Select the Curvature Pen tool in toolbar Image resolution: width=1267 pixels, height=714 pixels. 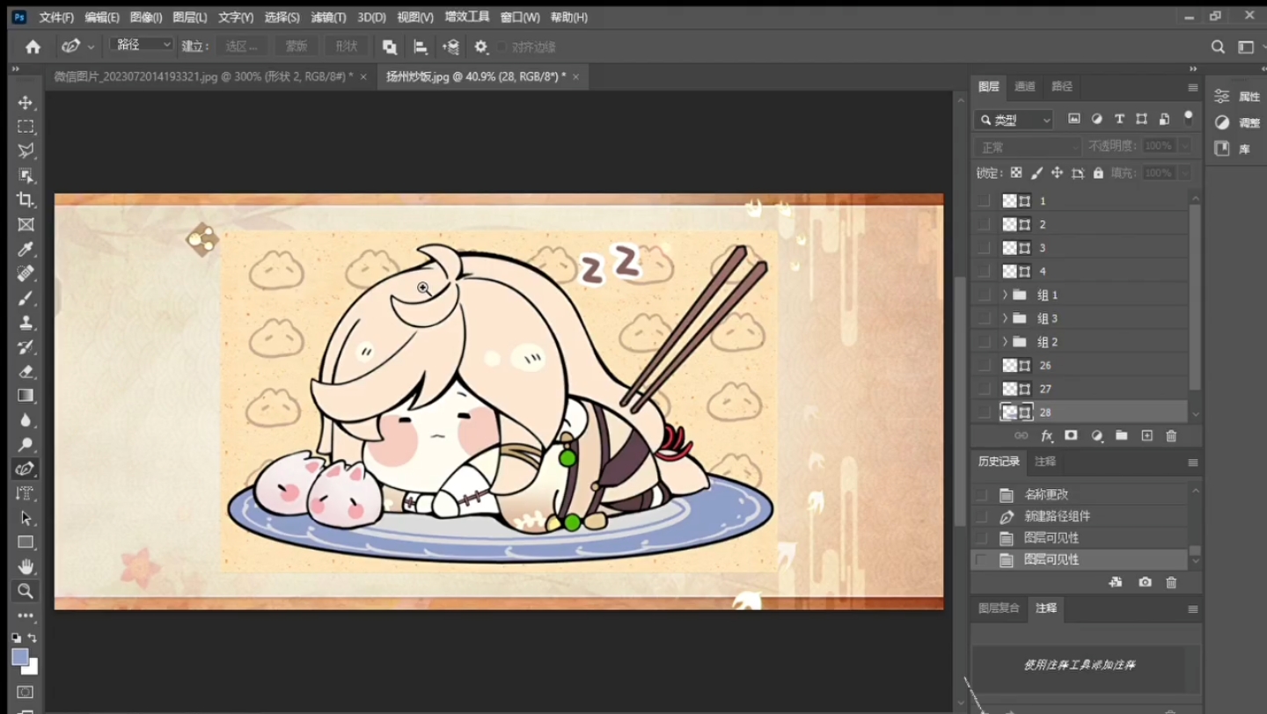click(x=26, y=469)
